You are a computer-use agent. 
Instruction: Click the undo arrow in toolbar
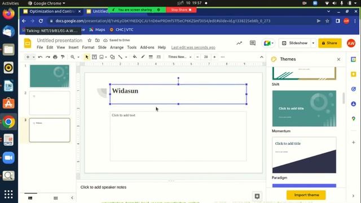pyautogui.click(x=40, y=57)
